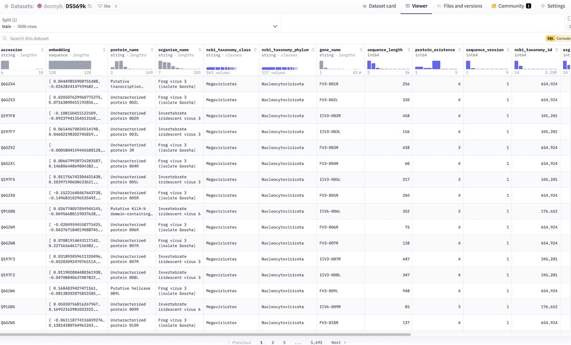Click accession cell Q6GZW5

8,323
